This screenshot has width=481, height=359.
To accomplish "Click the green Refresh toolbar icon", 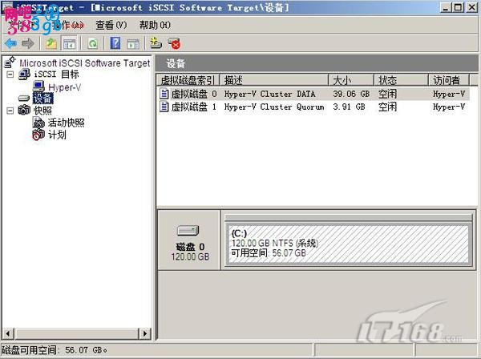I will point(92,43).
